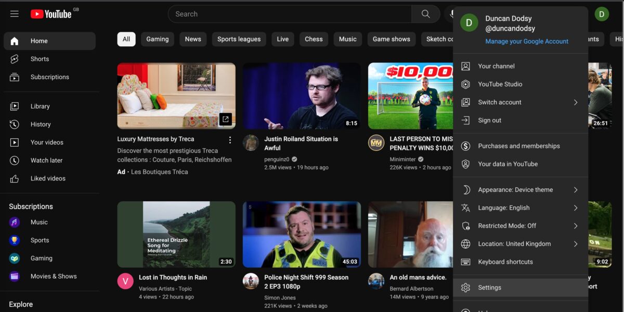Open Your data in YouTube
Image resolution: width=624 pixels, height=312 pixels.
[521, 164]
